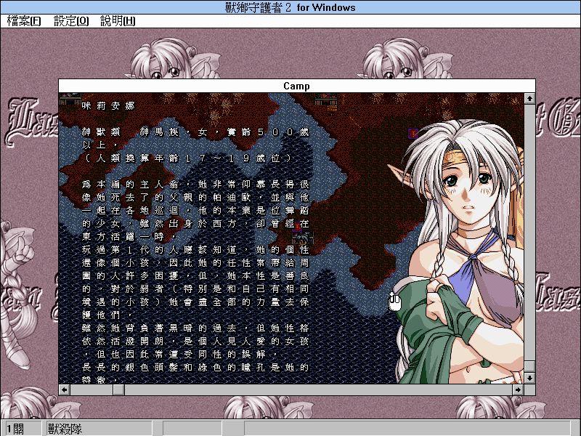Image resolution: width=581 pixels, height=436 pixels.
Task: Click the character name 咪莉安娜
Action: coord(107,106)
